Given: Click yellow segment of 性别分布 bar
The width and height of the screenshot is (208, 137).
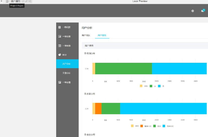Looking at the screenshot, I should (94, 68).
